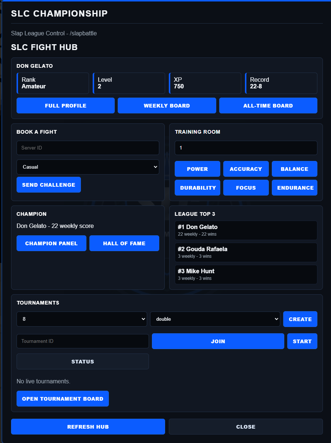Click the Level 2 stat card

click(129, 83)
